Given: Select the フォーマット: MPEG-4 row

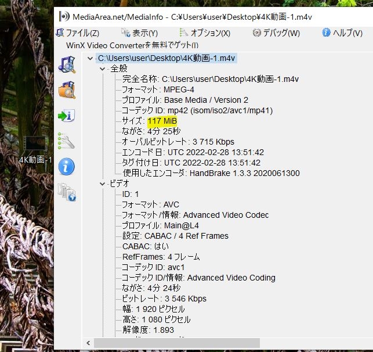Looking at the screenshot, I should point(158,89).
